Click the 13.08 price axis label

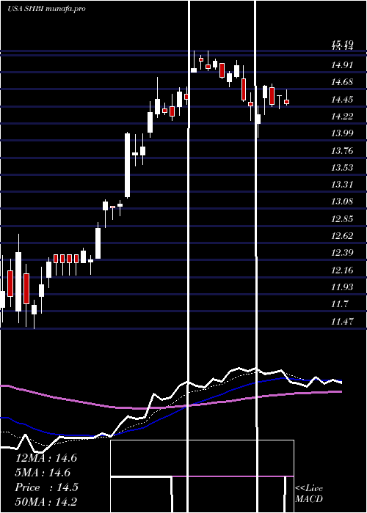click(342, 202)
